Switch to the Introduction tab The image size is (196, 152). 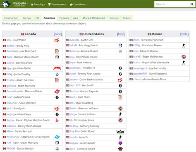[11, 18]
